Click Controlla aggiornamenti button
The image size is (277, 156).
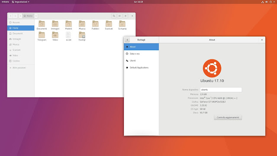point(228,117)
